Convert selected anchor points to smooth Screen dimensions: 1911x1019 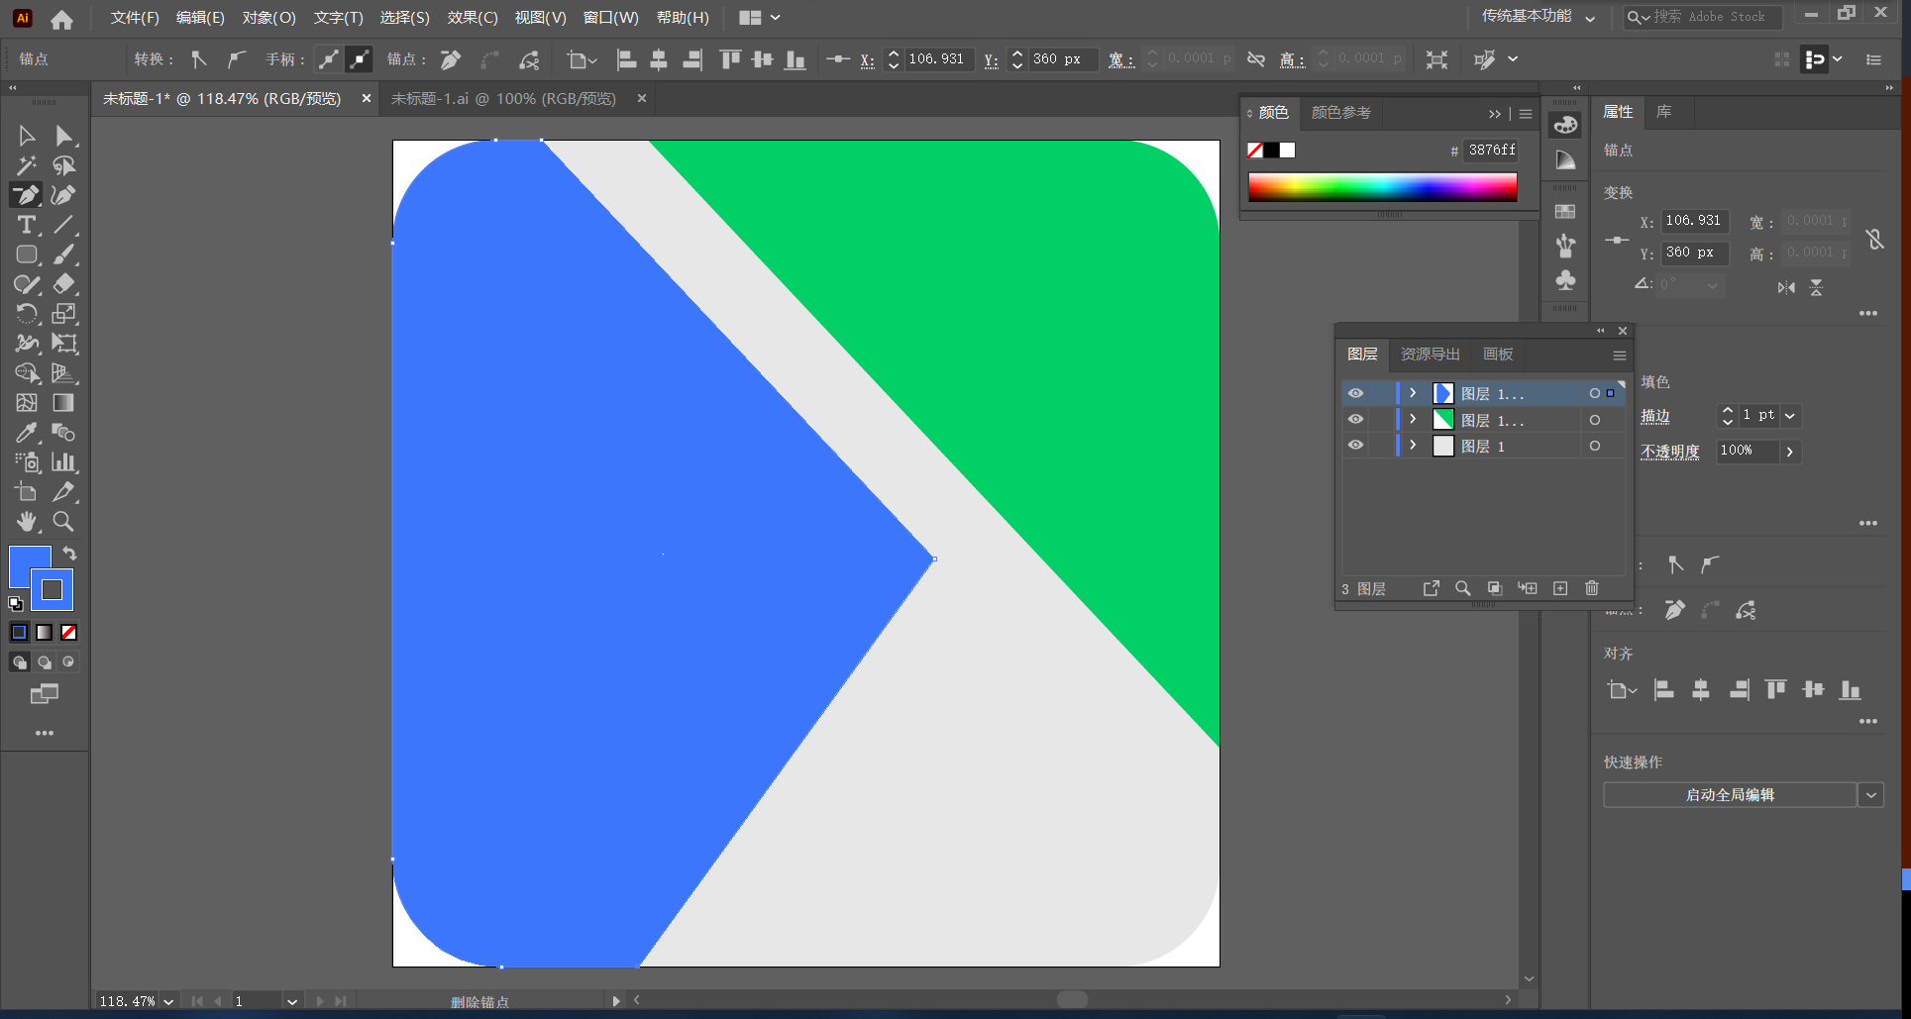[236, 59]
